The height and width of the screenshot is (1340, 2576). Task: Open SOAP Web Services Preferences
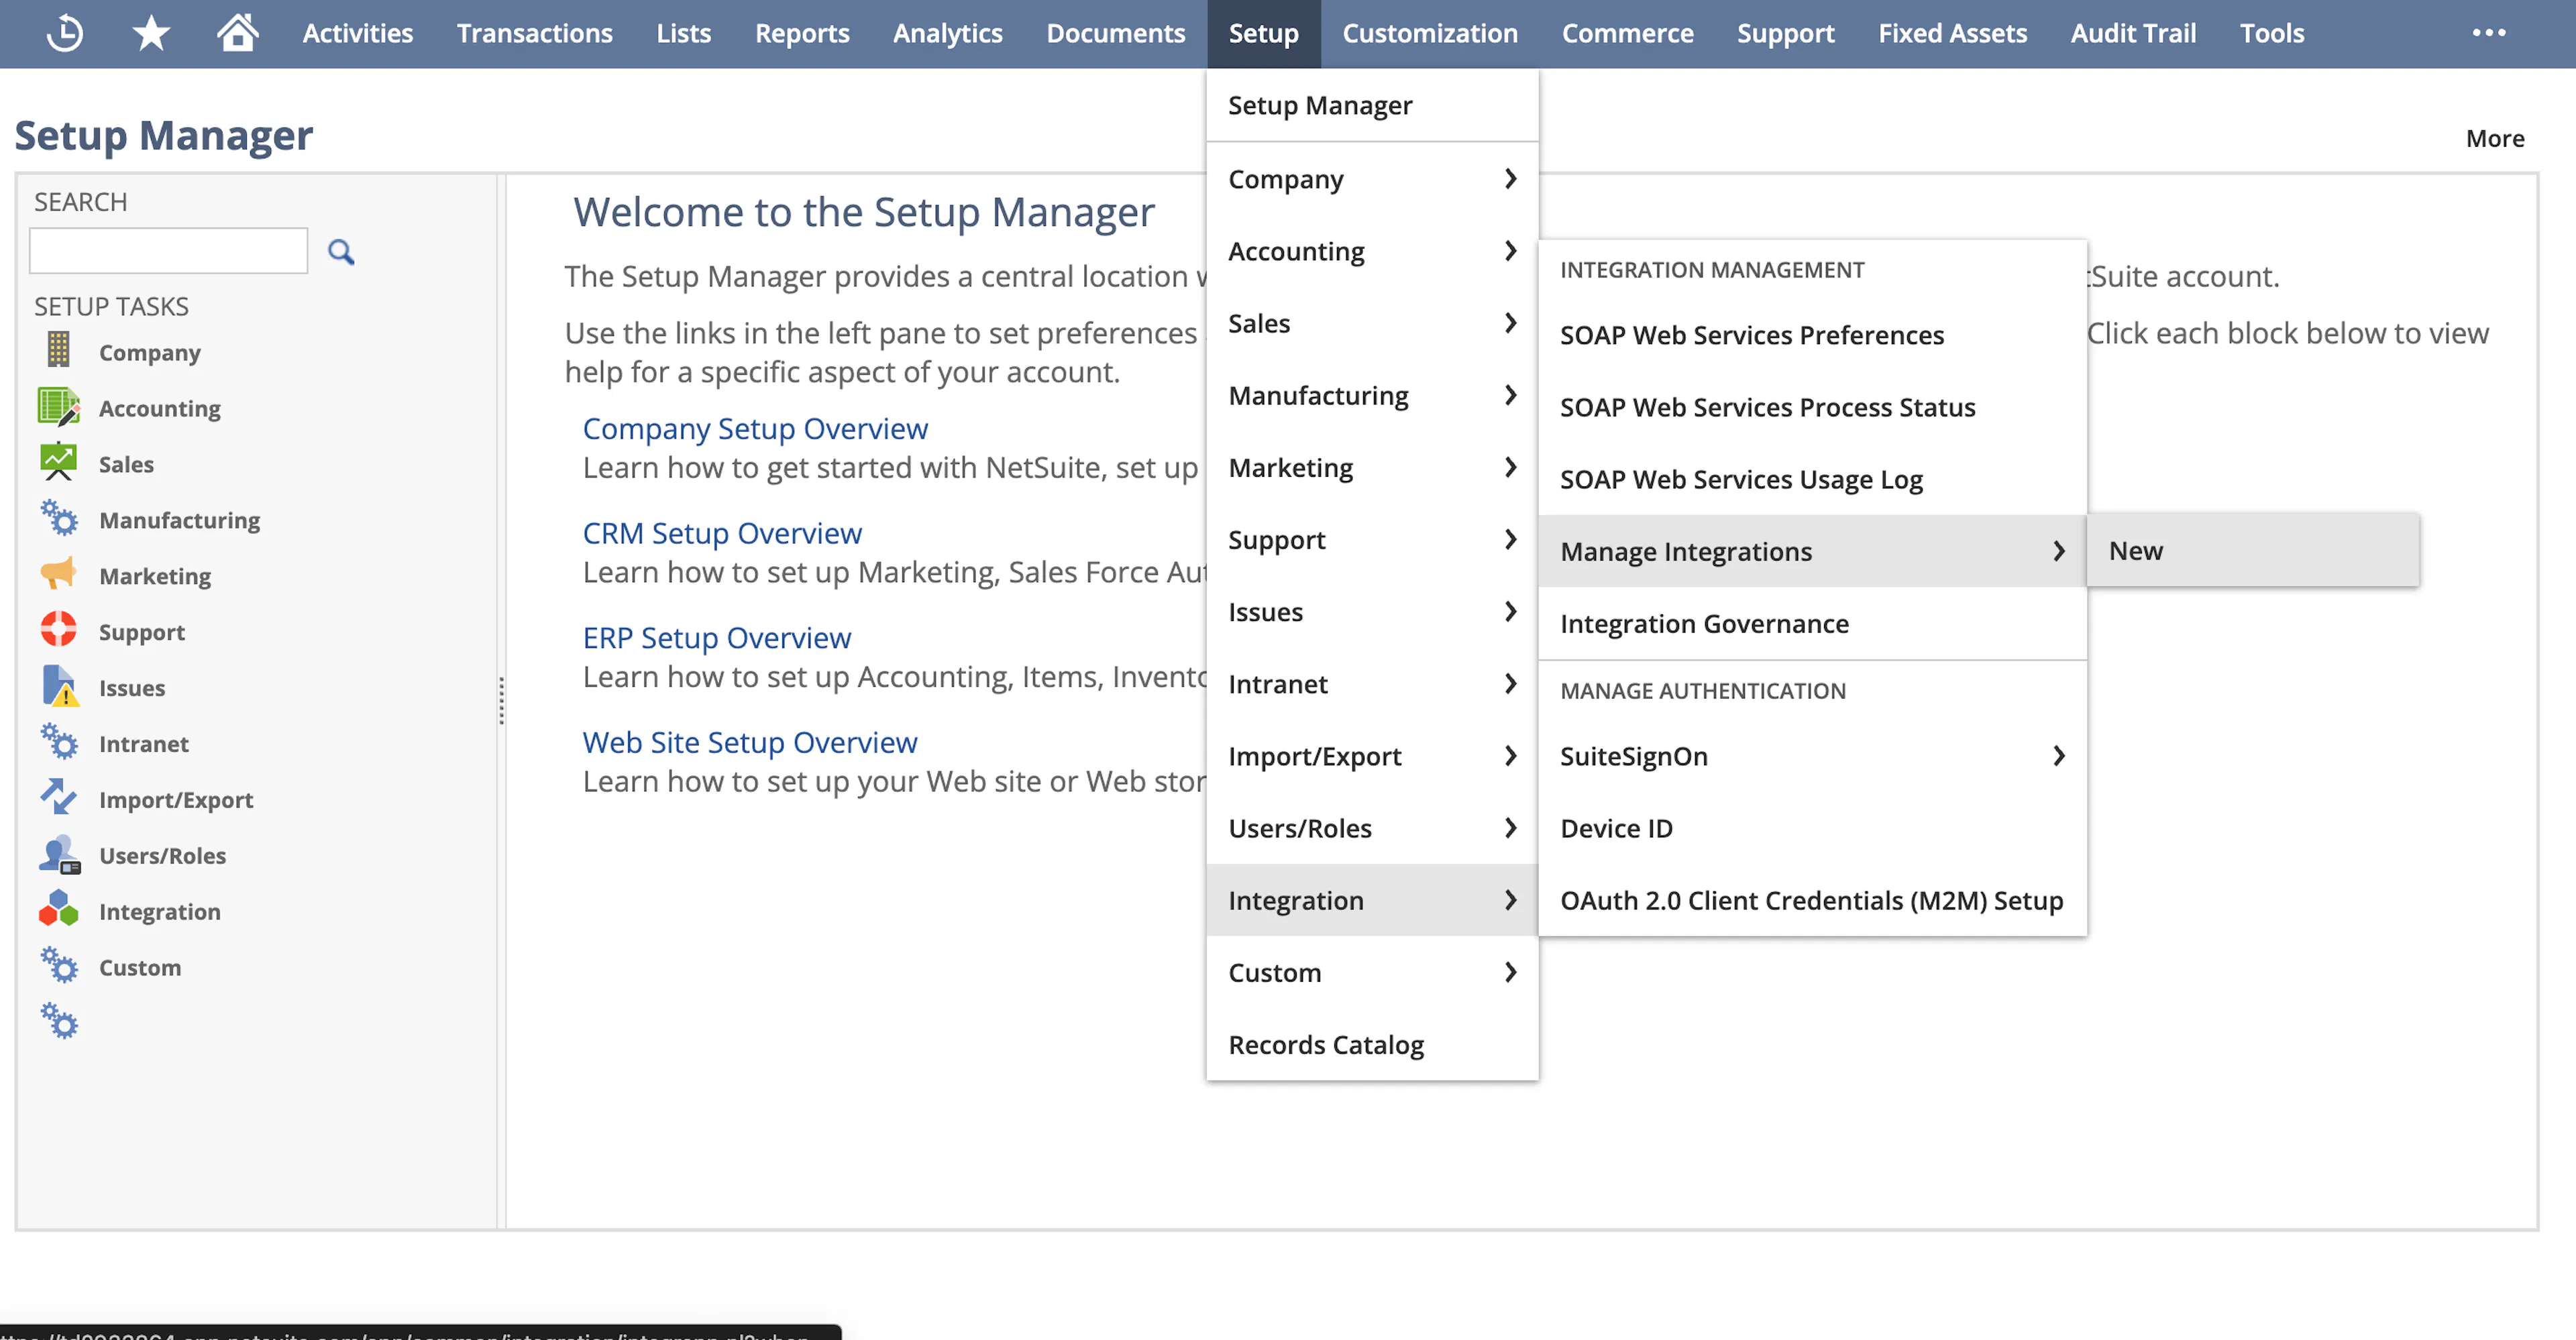pos(1812,335)
